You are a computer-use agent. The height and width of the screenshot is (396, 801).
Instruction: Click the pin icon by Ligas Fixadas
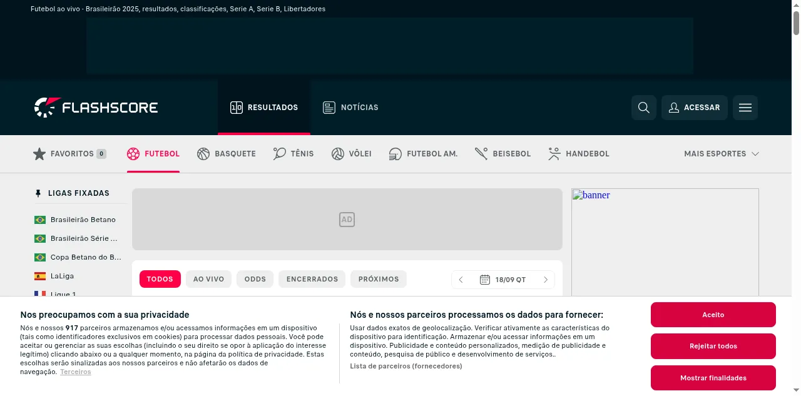pos(38,193)
